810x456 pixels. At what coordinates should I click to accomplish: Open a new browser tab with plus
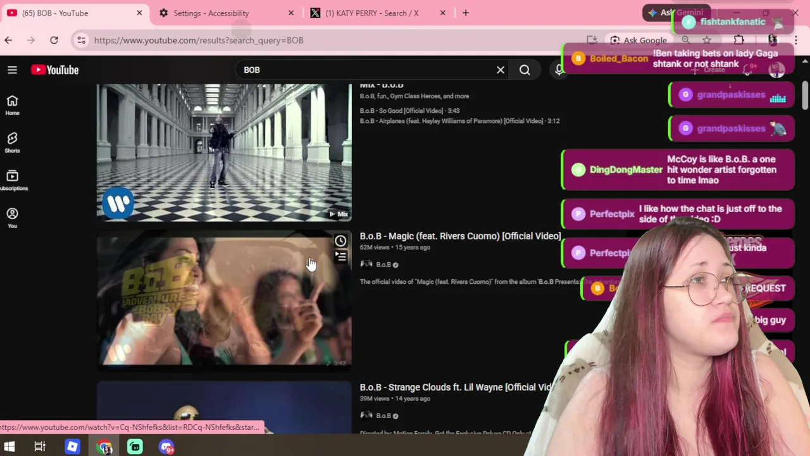(x=466, y=13)
